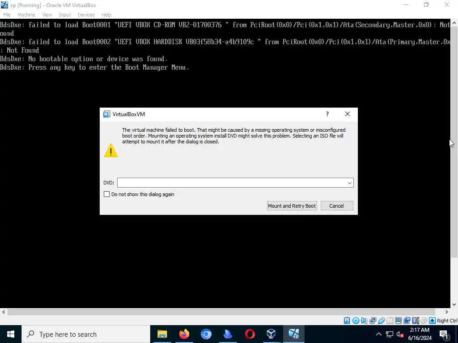The height and width of the screenshot is (343, 458).
Task: Enable Do not show this dialog again
Action: tap(106, 194)
